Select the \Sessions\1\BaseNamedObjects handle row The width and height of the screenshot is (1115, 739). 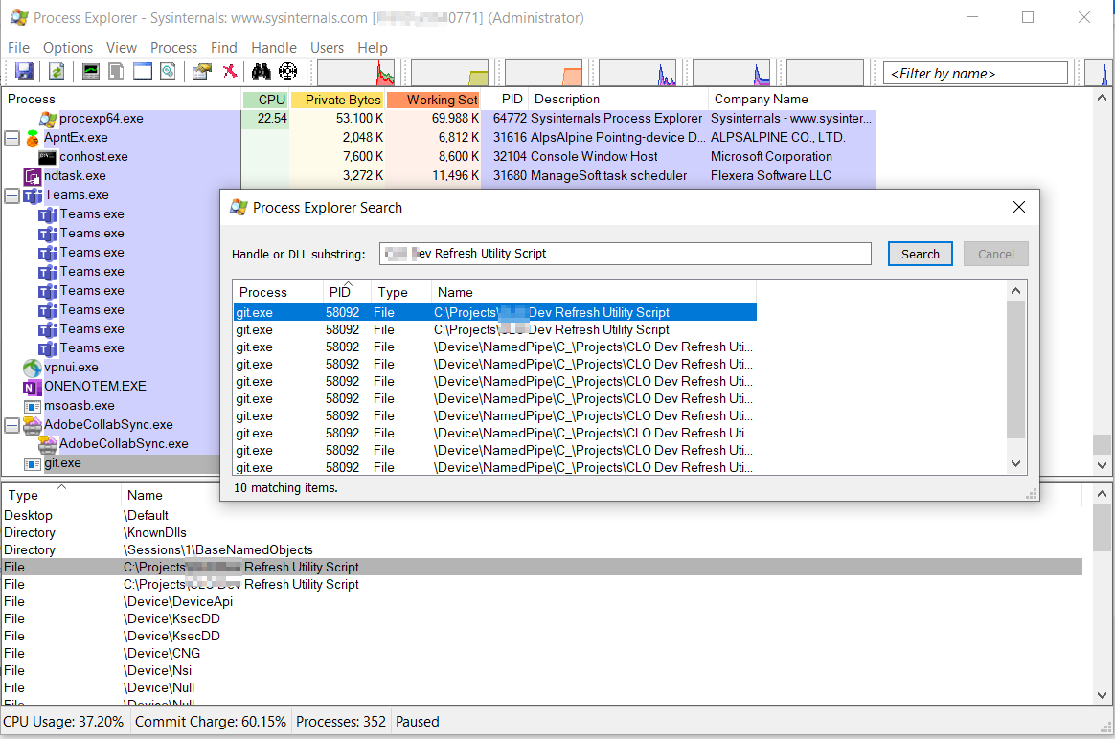click(542, 550)
